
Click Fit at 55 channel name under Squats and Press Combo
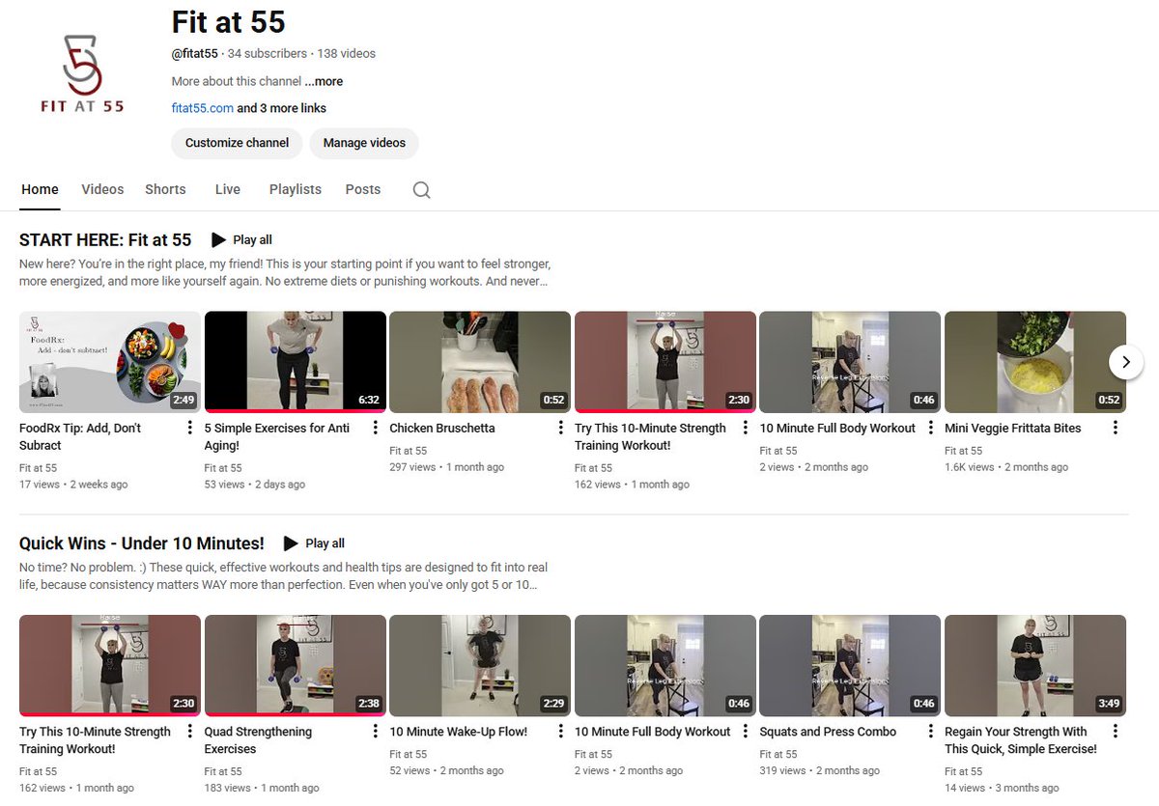[778, 755]
